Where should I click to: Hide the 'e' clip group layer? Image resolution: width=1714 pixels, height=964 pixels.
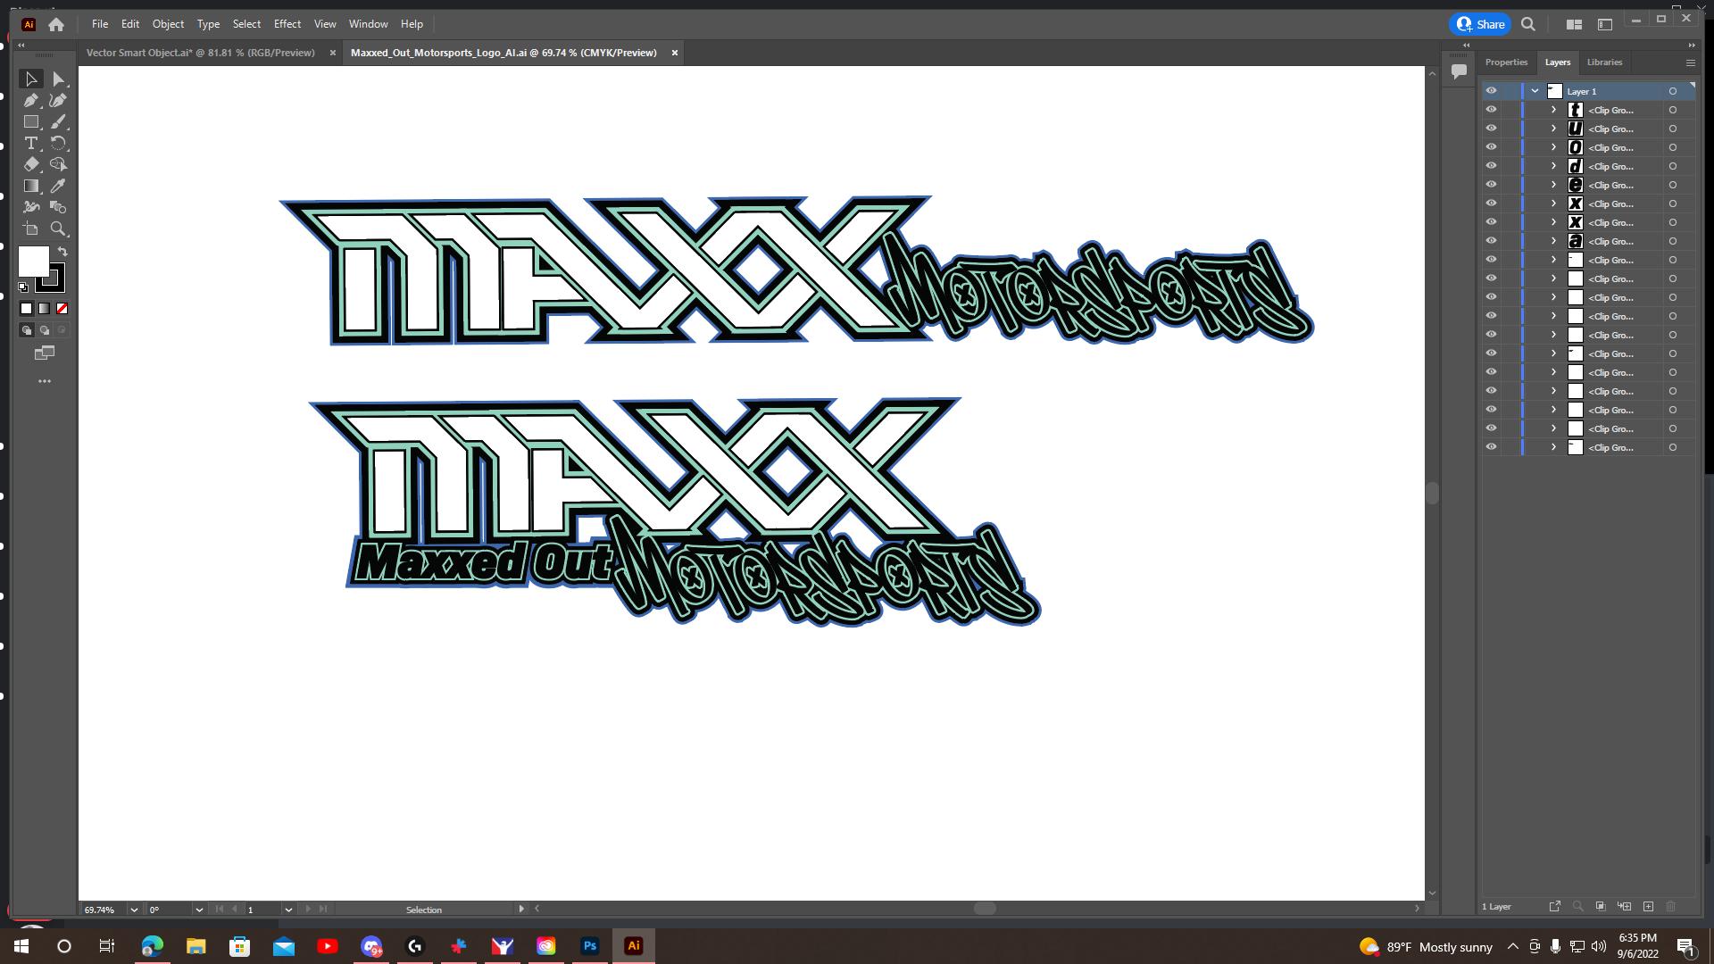[x=1491, y=185]
